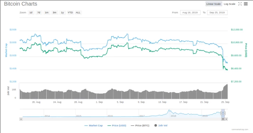Click navigator scrollbar right arrow

(226, 119)
